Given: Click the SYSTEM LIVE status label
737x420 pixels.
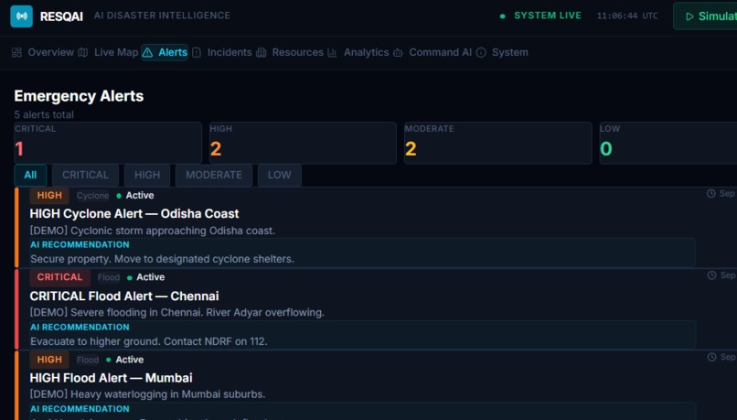Looking at the screenshot, I should tap(548, 16).
